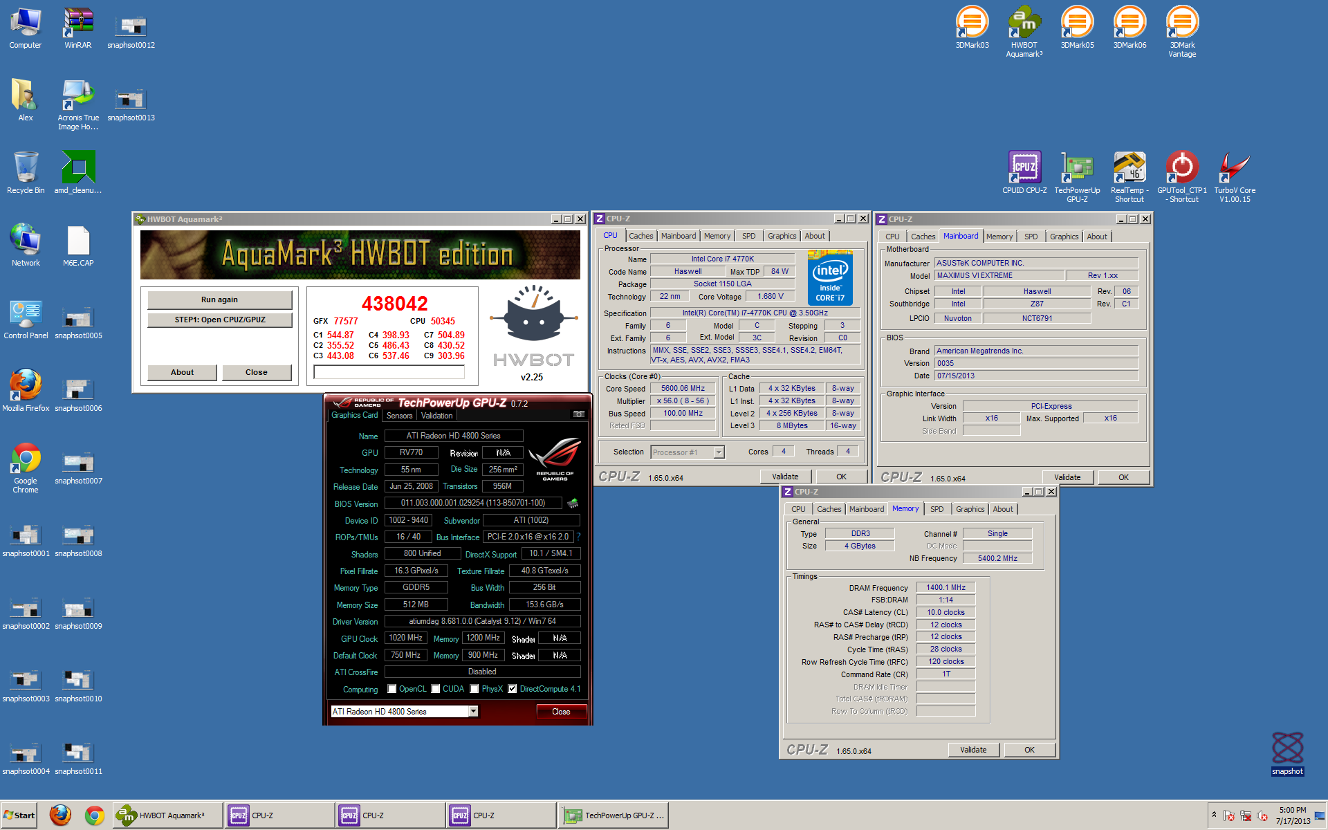Switch to TechPowerUp GPU-Z taskbar button

click(x=615, y=815)
